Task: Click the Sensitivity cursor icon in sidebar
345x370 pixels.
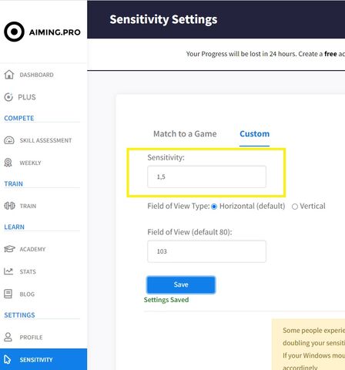Action: [8, 359]
